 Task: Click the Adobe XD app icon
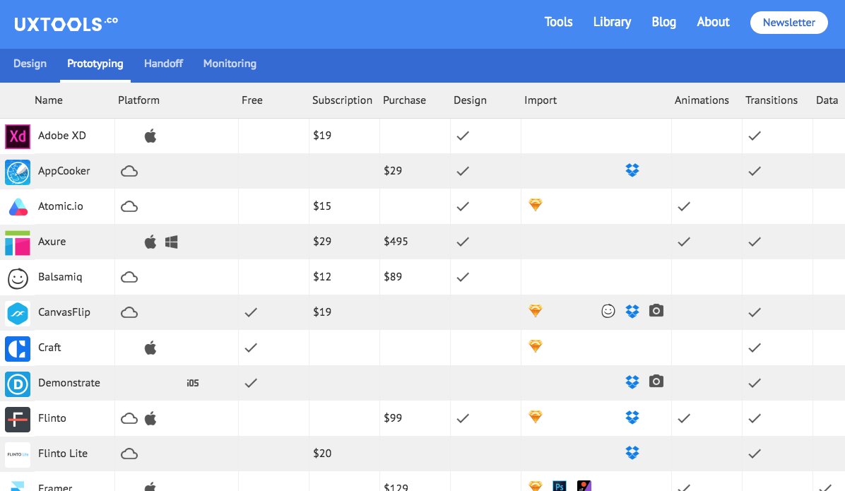[x=18, y=136]
